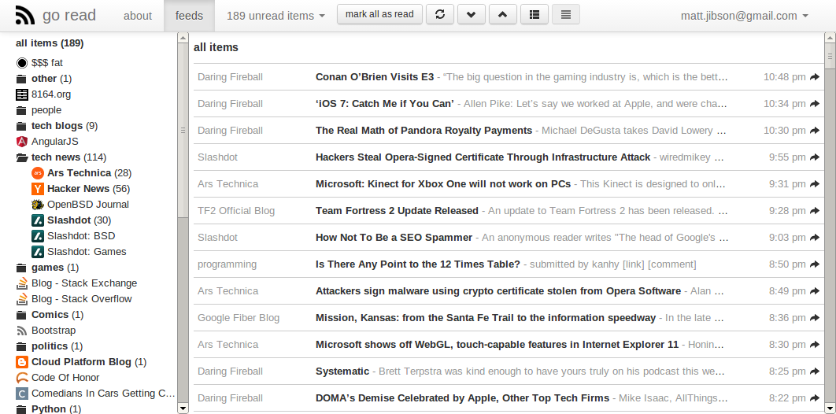The height and width of the screenshot is (414, 836).
Task: Open share arrow for 12 Times Table item
Action: (x=814, y=264)
